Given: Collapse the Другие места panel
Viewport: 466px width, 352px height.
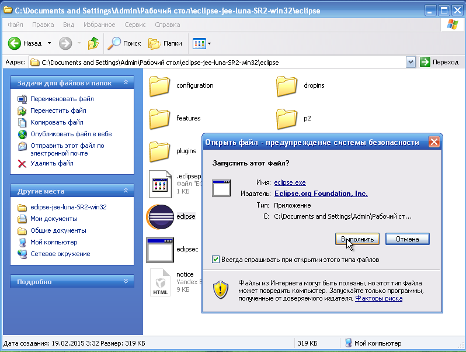Looking at the screenshot, I should [x=126, y=191].
